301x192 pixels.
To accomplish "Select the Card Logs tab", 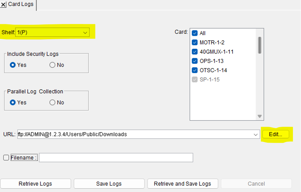I will (x=21, y=4).
